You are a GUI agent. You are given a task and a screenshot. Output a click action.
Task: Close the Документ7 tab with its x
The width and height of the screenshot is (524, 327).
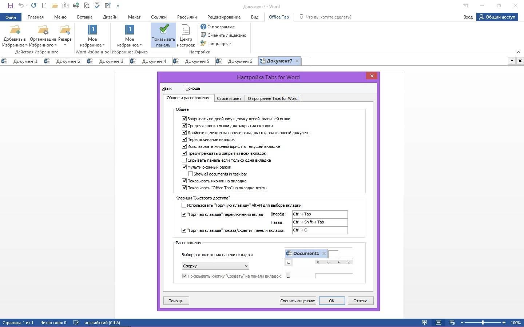[x=297, y=61]
